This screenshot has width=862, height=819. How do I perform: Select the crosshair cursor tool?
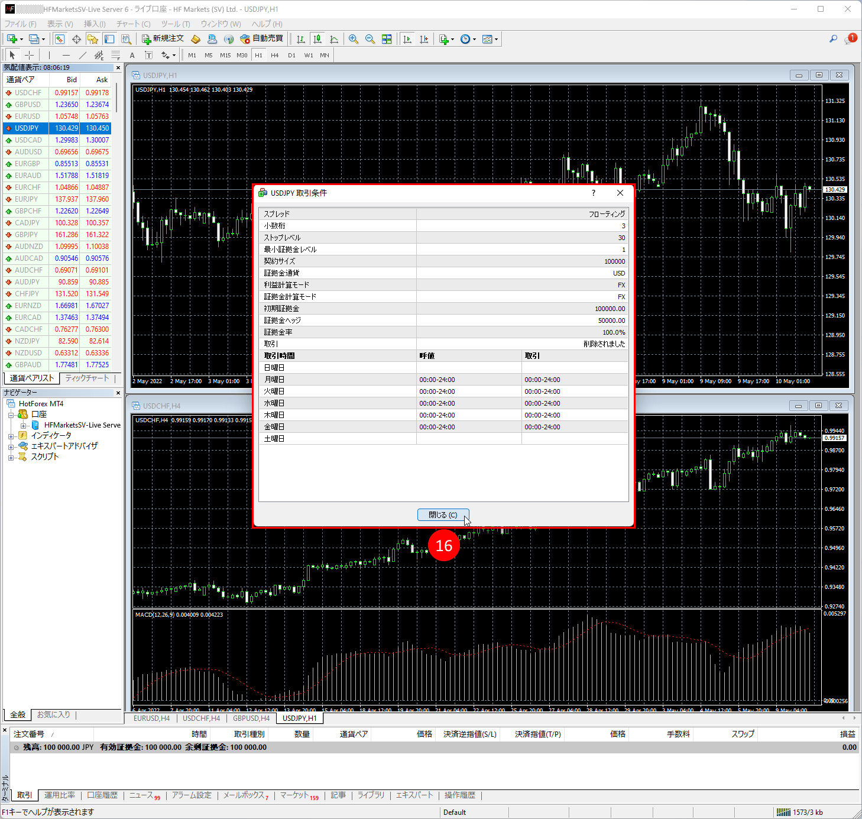click(x=29, y=55)
